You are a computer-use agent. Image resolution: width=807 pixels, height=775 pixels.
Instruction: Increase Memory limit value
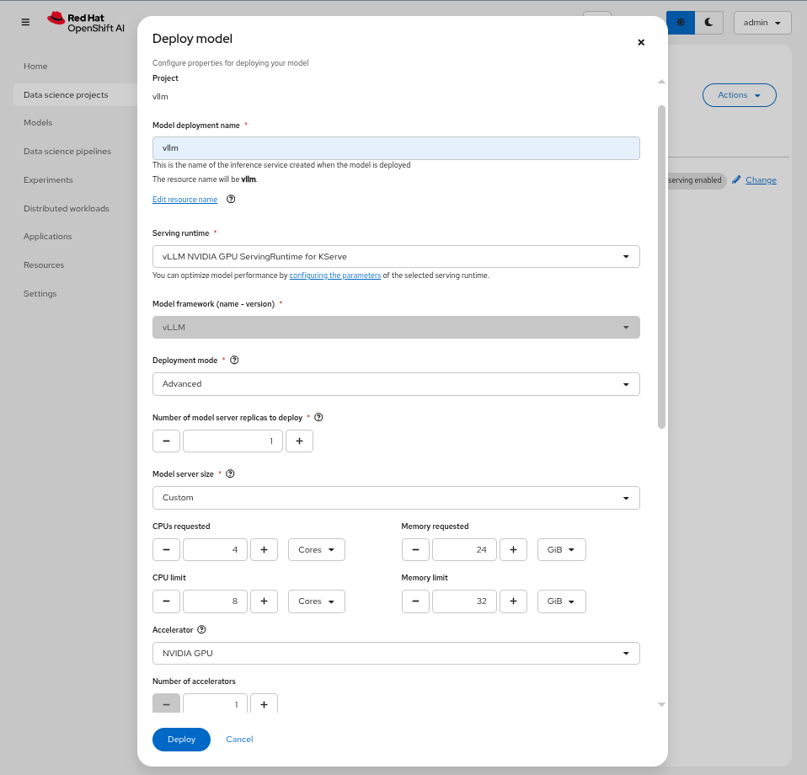(513, 601)
